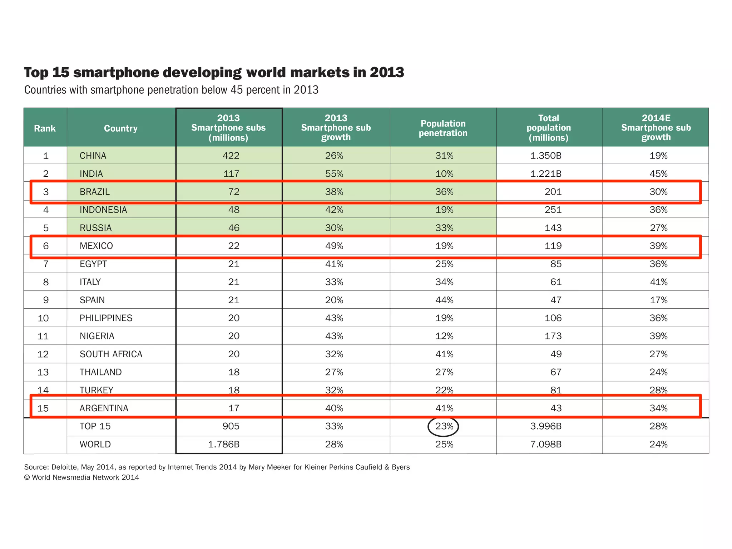Click the Deloitte source citation text

point(217,467)
